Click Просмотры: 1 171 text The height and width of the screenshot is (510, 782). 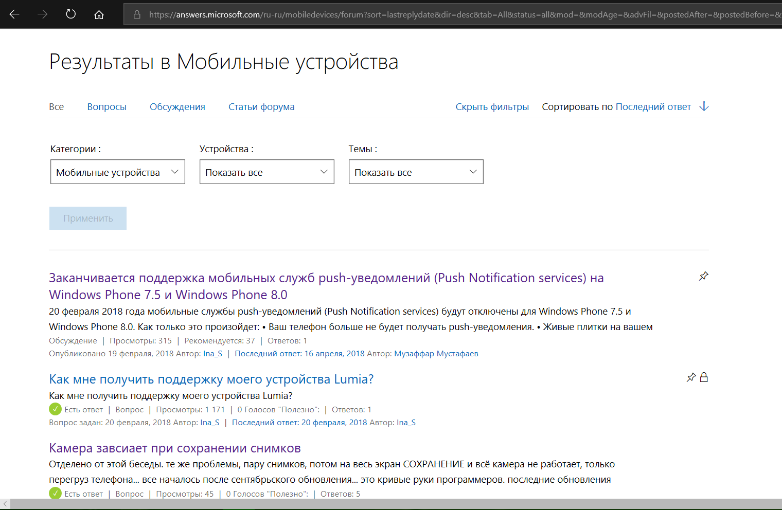tap(190, 410)
